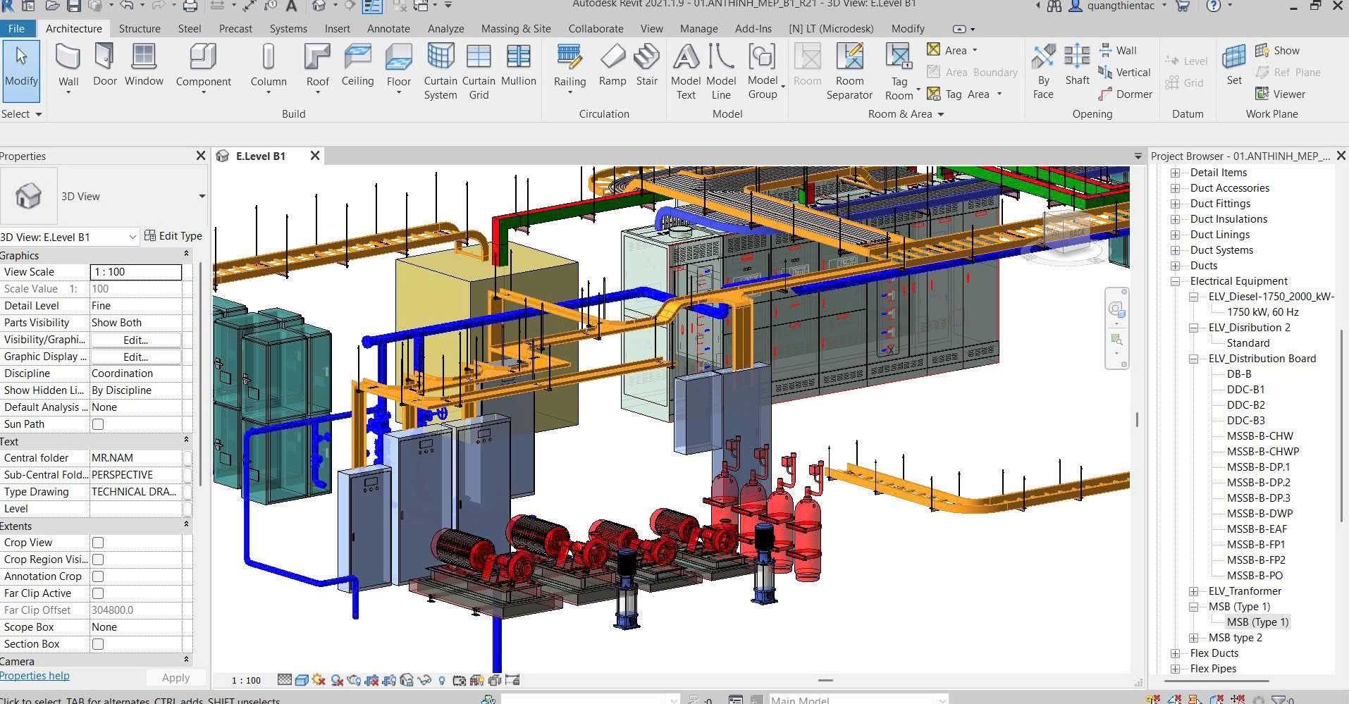1349x704 pixels.
Task: Click Edit for Visibility/Graphics overrides
Action: click(x=135, y=340)
